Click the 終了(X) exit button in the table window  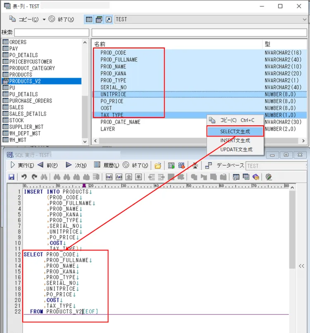click(61, 19)
